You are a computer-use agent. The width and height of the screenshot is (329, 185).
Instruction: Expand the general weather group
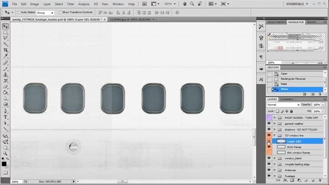pos(275,123)
